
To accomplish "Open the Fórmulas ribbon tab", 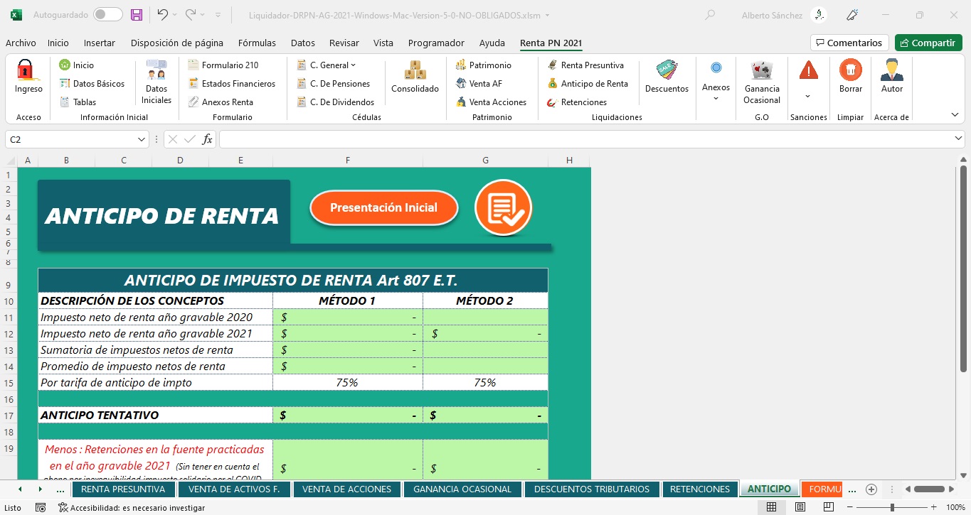I will [x=257, y=43].
